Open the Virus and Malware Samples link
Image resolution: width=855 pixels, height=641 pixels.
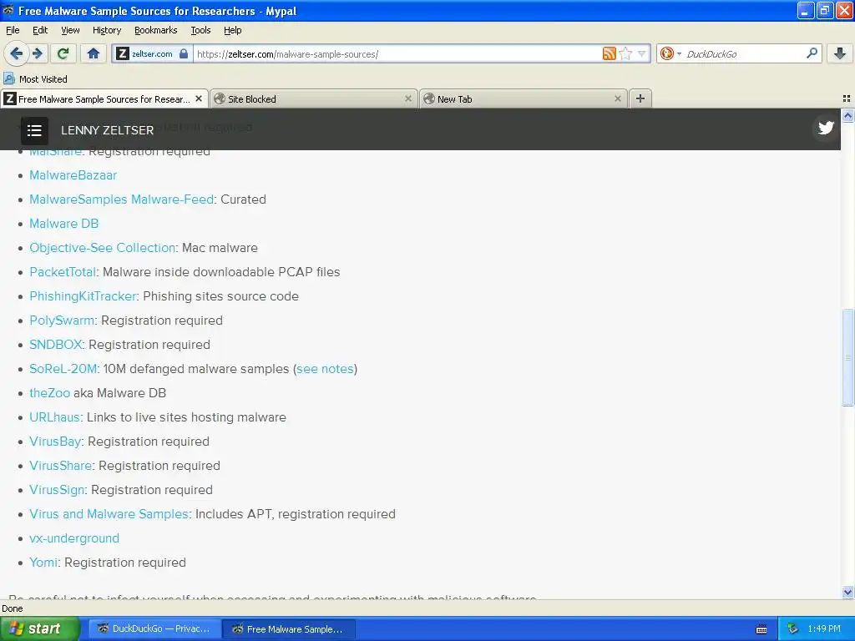[109, 514]
